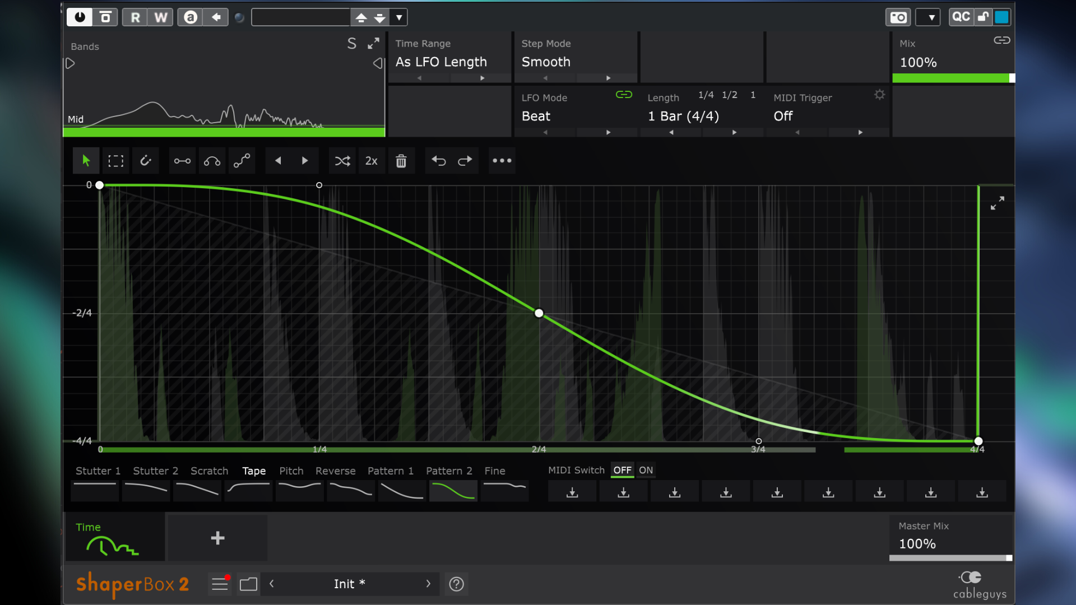Click the trash icon to delete wave
Image resolution: width=1076 pixels, height=605 pixels.
[401, 161]
